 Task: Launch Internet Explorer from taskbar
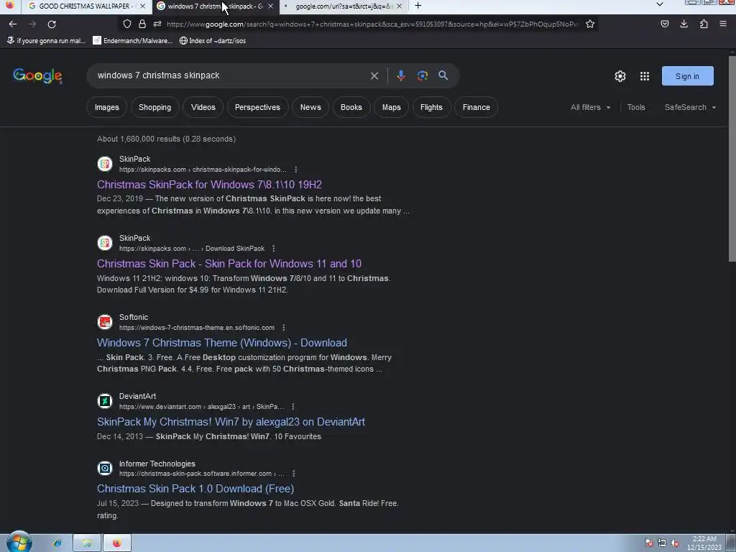click(57, 543)
